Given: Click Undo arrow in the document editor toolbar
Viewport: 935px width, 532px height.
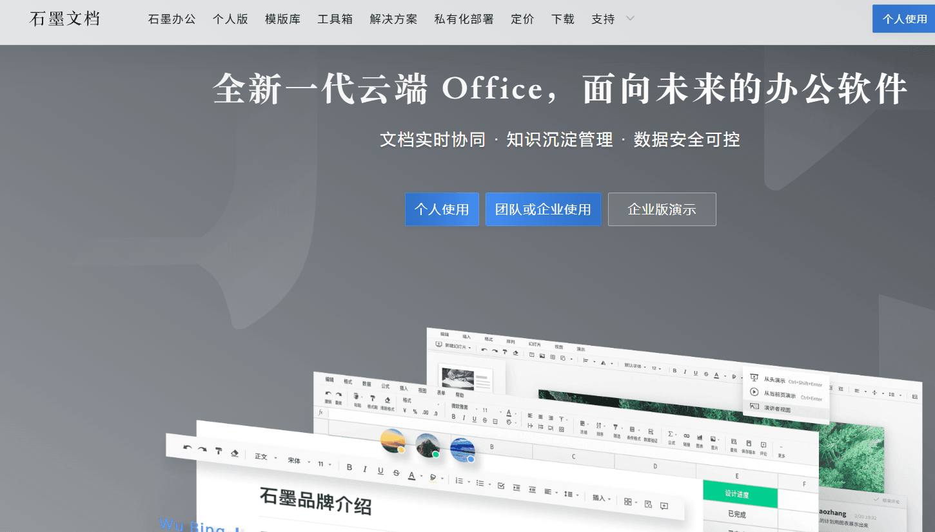Looking at the screenshot, I should [188, 448].
